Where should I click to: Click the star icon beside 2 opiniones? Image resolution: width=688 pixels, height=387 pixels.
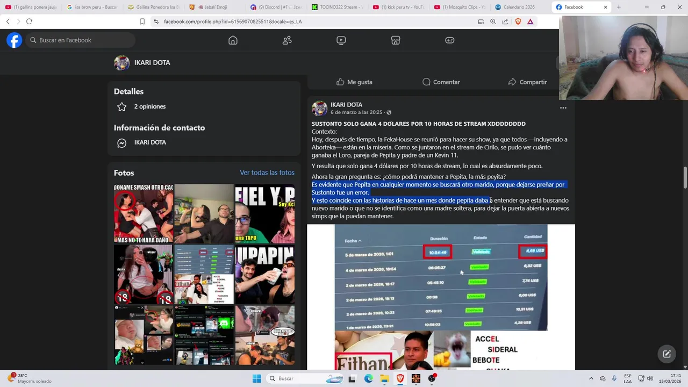click(122, 106)
